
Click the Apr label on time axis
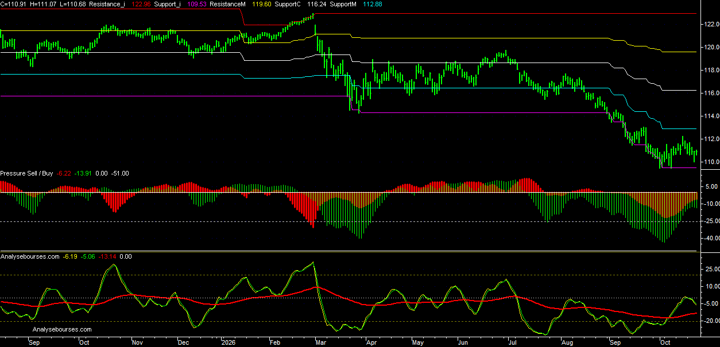pyautogui.click(x=371, y=342)
